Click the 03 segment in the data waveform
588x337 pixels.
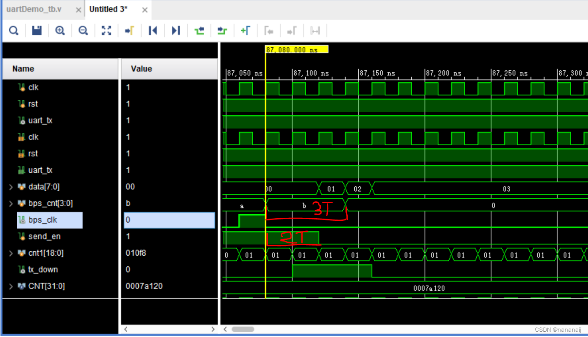(507, 189)
